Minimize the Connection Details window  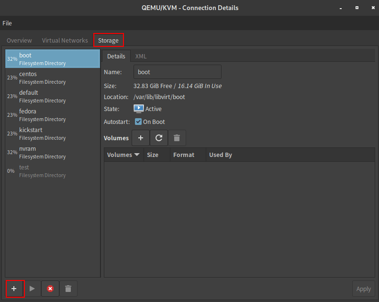(341, 8)
